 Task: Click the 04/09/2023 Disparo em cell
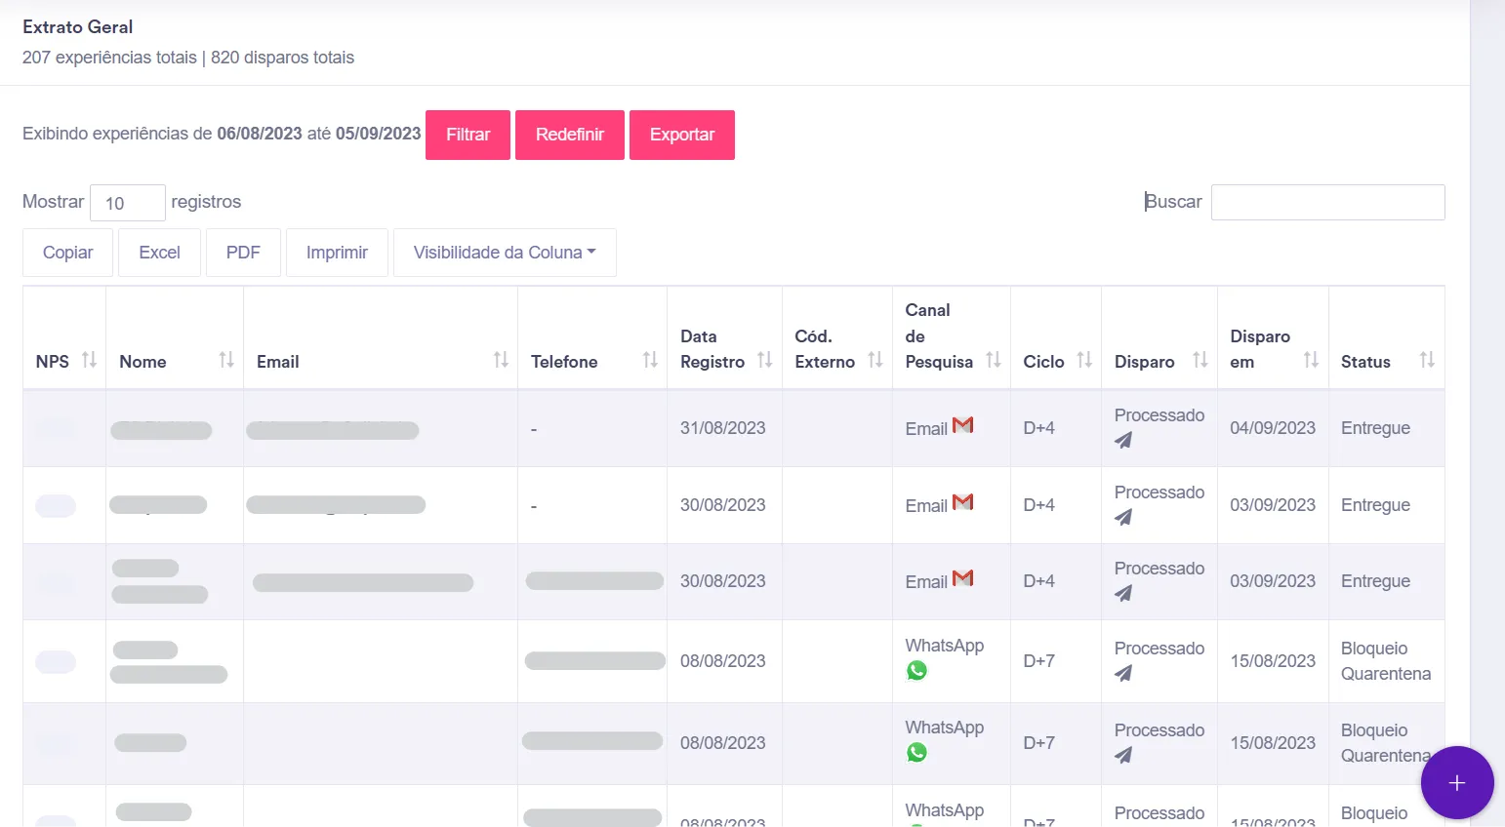(x=1273, y=428)
